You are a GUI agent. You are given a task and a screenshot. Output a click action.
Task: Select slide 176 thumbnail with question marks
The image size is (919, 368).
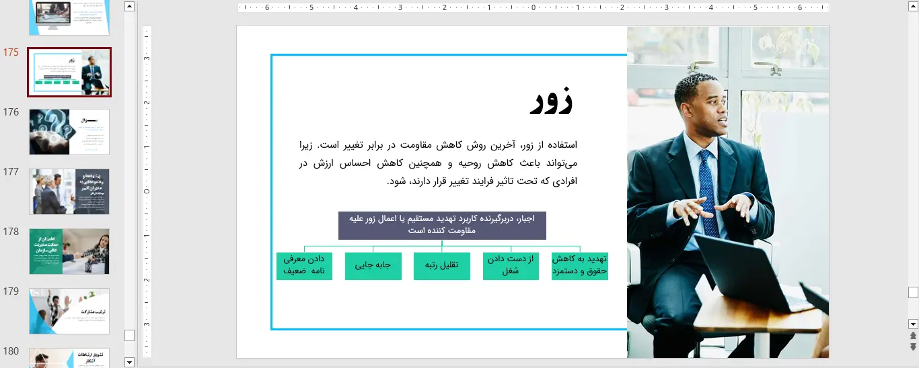tap(69, 132)
